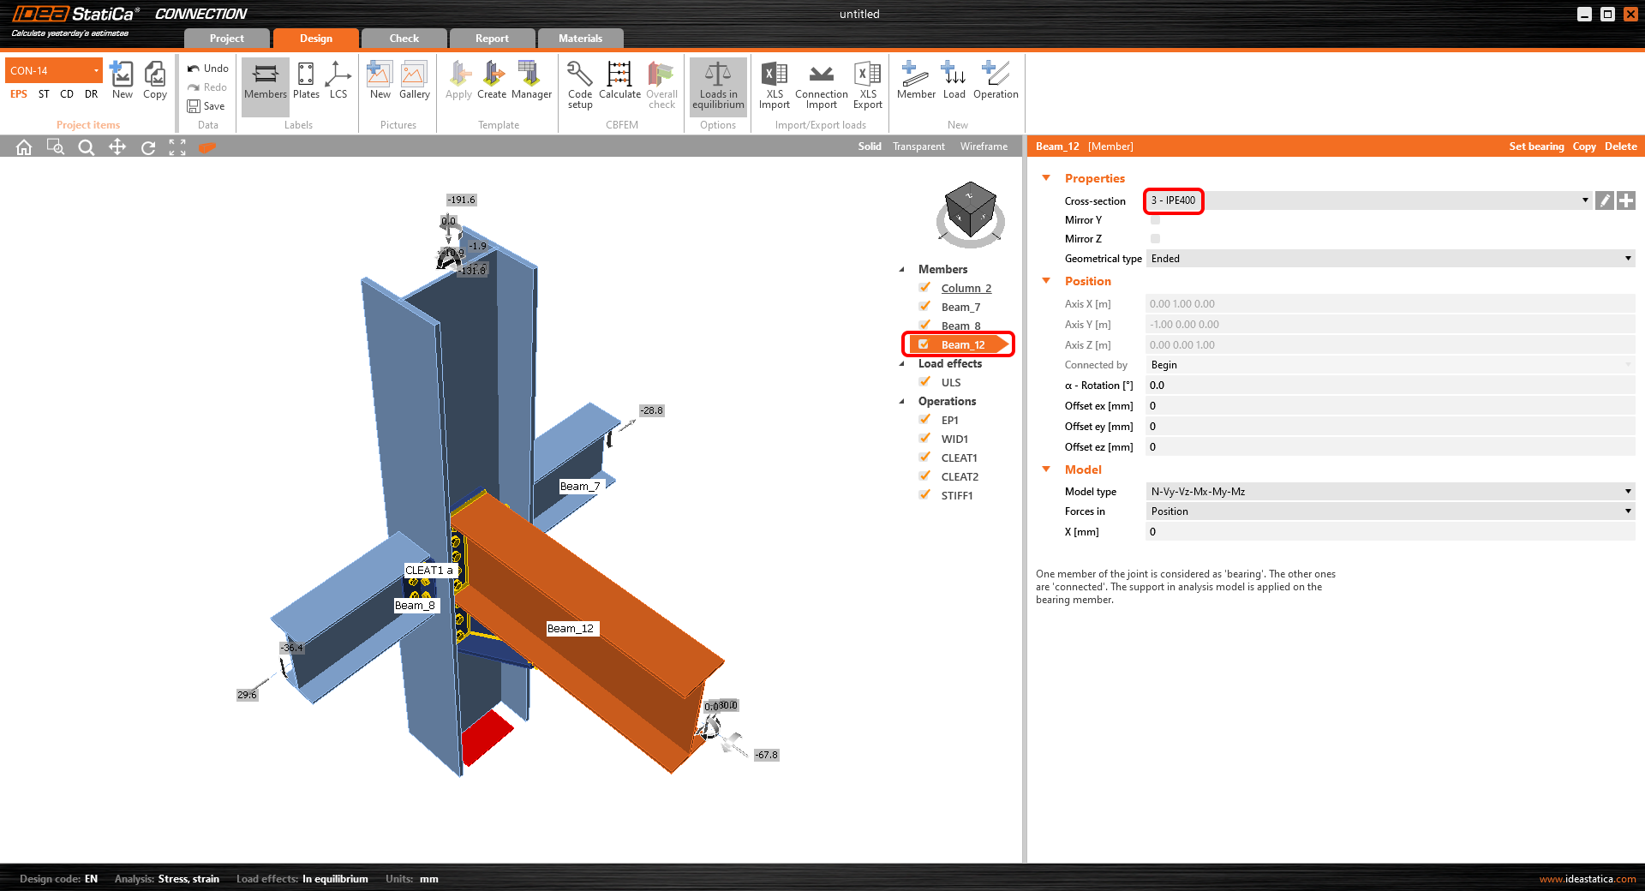
Task: Expand the Model type dropdown
Action: 1390,492
